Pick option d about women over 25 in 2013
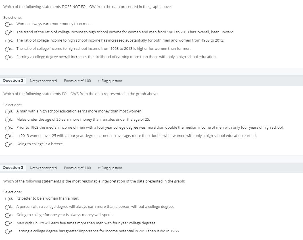 coord(7,136)
